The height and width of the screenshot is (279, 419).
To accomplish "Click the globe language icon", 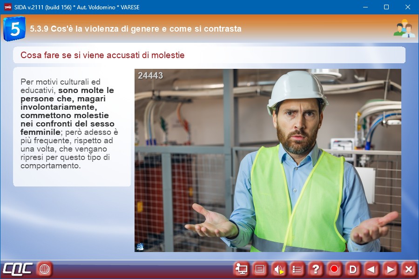I will (45, 269).
